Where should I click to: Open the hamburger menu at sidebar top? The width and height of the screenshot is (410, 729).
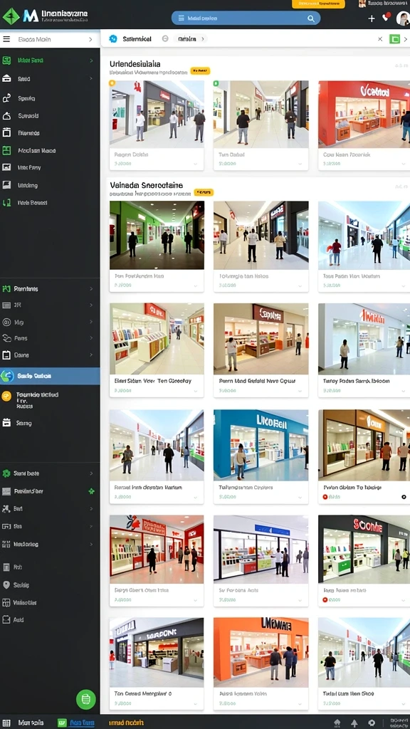pos(6,39)
